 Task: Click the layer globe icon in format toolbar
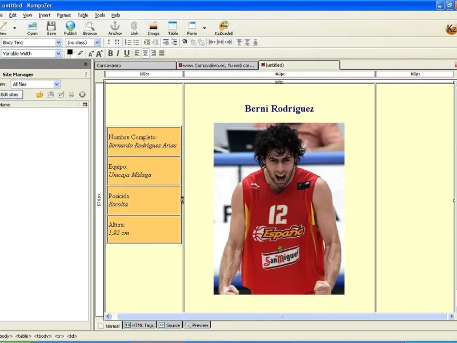(185, 42)
